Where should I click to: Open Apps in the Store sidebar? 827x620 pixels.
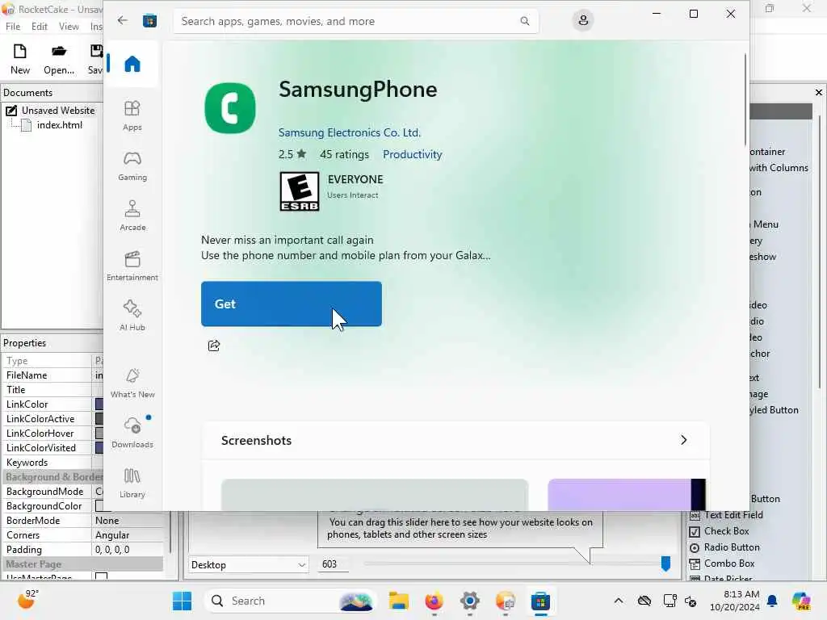pyautogui.click(x=132, y=116)
